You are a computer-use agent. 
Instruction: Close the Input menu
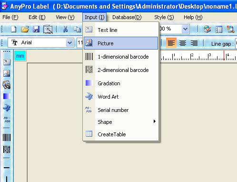pyautogui.click(x=95, y=17)
